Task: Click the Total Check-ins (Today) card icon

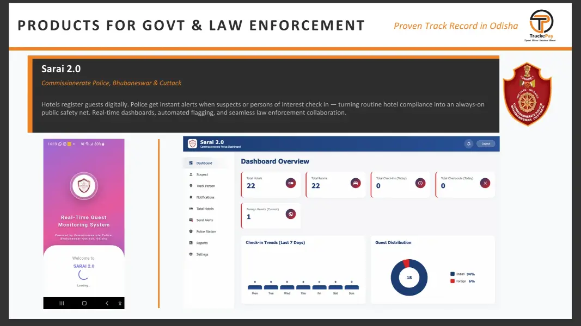Action: coord(420,183)
